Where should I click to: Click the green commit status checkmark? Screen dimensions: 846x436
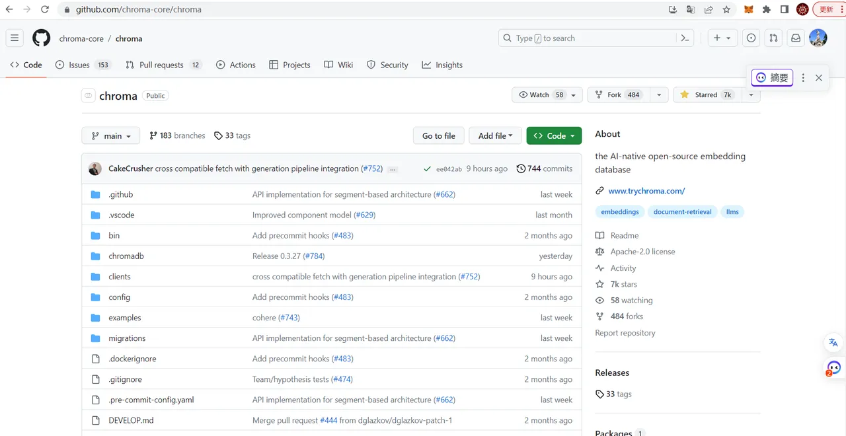click(x=428, y=169)
